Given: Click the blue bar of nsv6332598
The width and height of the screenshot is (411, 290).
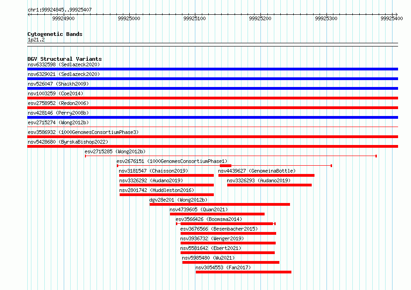Looking at the screenshot, I should [212, 69].
